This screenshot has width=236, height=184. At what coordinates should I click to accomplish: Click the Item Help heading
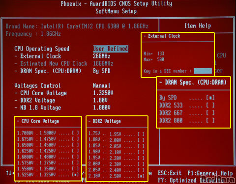198,26
